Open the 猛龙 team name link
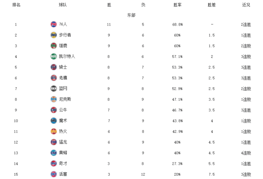This screenshot has width=263, height=179. (x=63, y=142)
